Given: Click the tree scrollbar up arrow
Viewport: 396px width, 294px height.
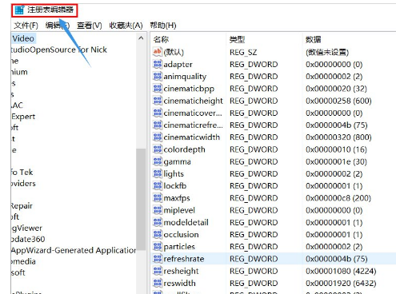Looking at the screenshot, I should pyautogui.click(x=141, y=38).
